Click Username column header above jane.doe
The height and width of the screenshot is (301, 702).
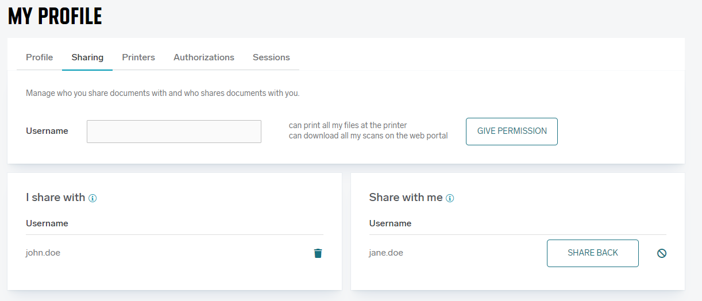pos(390,223)
